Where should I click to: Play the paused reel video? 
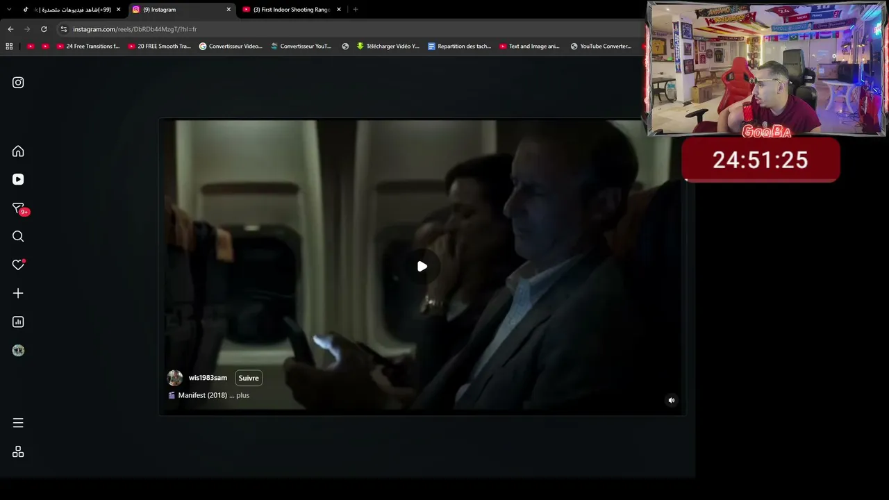click(x=422, y=267)
